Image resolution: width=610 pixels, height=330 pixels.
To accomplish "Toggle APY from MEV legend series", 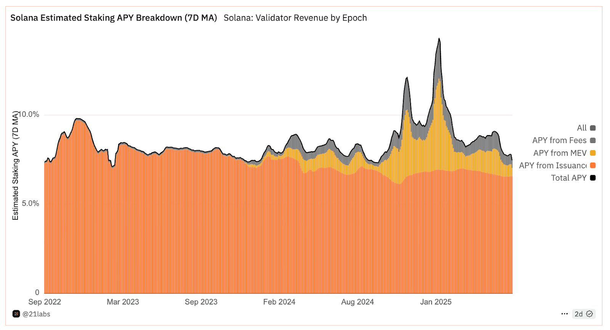I will tap(564, 153).
